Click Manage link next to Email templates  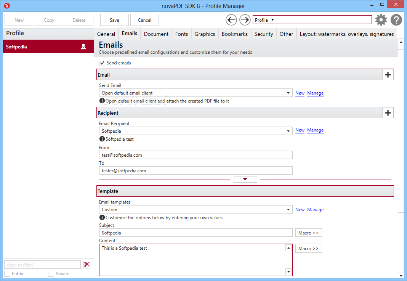pos(316,210)
